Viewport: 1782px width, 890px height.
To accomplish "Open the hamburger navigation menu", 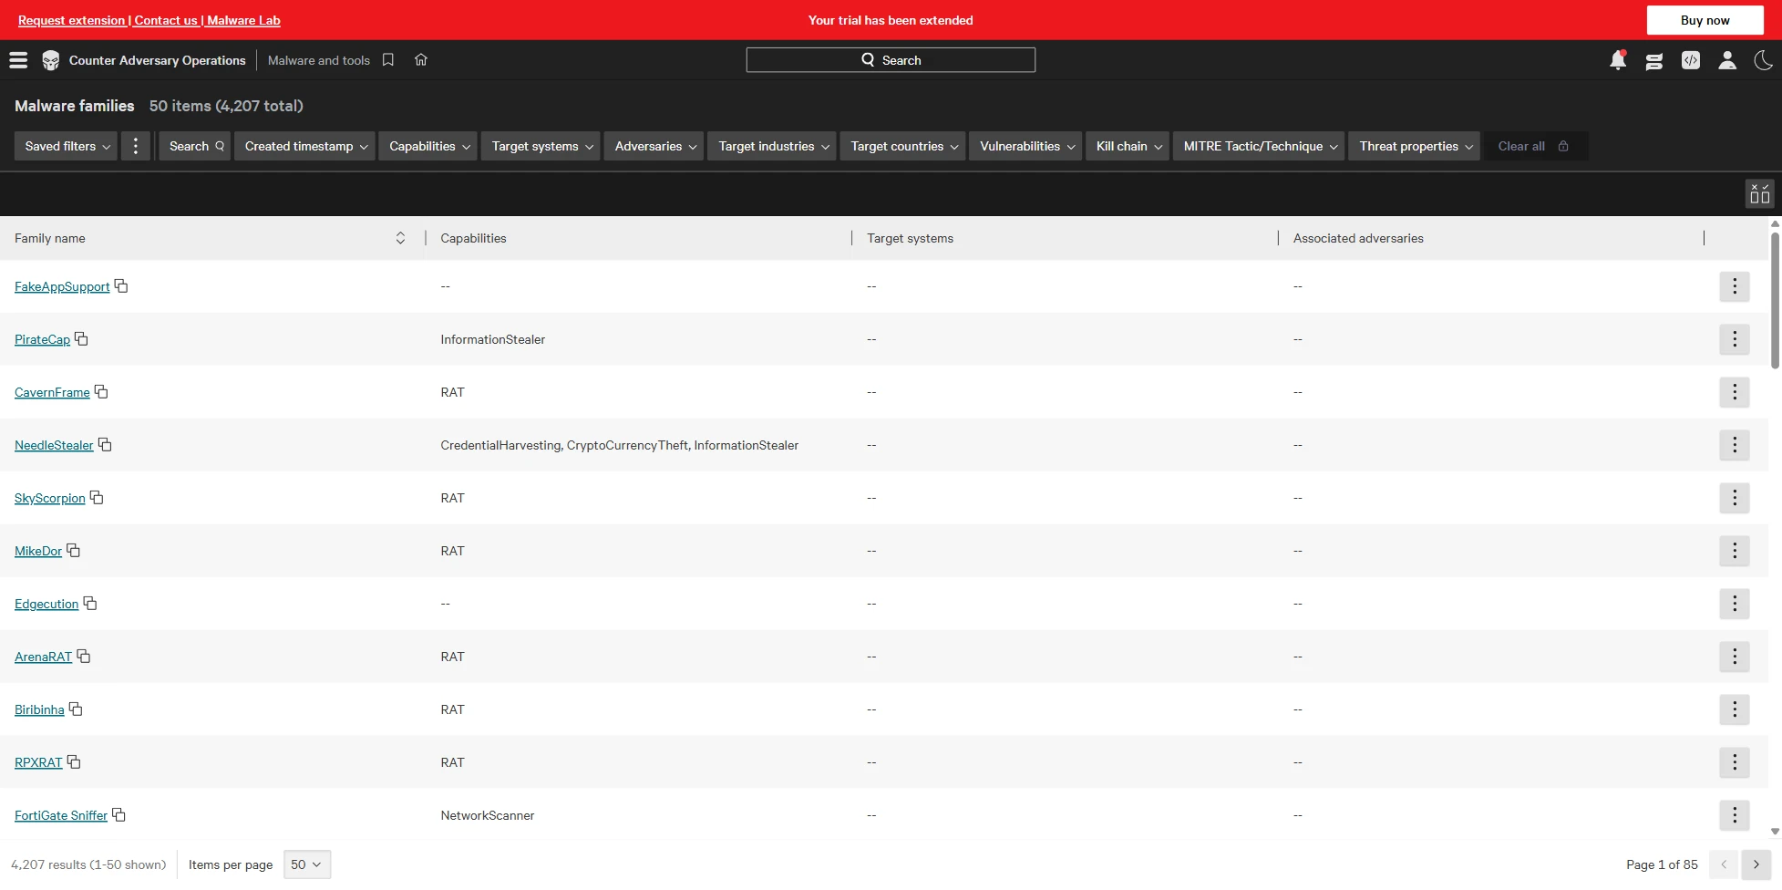I will 18,60.
